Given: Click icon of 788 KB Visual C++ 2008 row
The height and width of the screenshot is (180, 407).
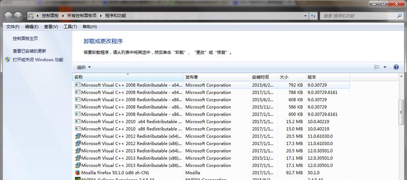Looking at the screenshot, I should click(78, 92).
